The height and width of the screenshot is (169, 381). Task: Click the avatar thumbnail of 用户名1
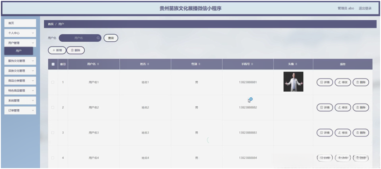(x=293, y=82)
